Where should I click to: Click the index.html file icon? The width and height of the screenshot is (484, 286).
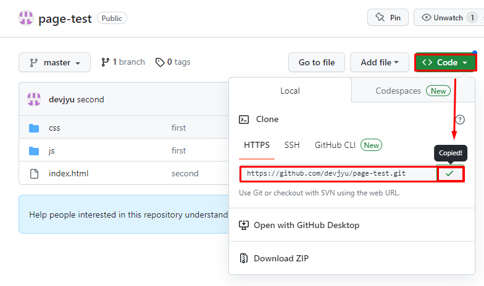pyautogui.click(x=34, y=174)
